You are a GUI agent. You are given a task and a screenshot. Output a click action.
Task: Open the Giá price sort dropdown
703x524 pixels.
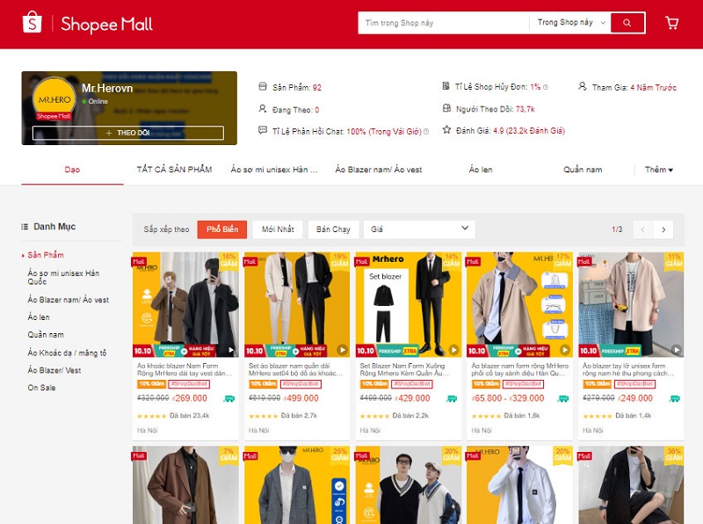click(418, 229)
